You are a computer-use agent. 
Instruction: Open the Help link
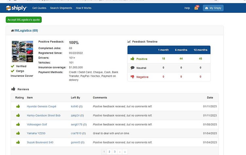(x=187, y=8)
